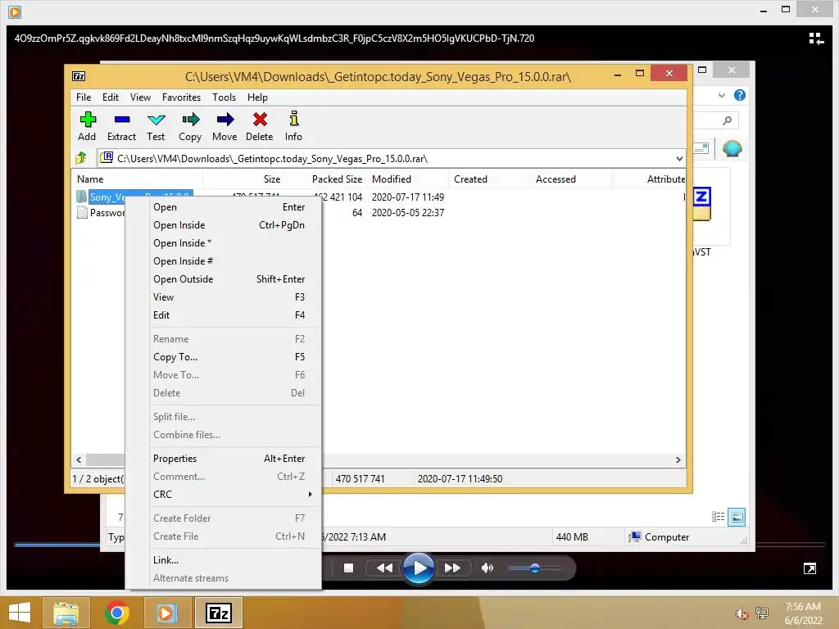Select Explorer details view icon
This screenshot has width=839, height=629.
[718, 517]
